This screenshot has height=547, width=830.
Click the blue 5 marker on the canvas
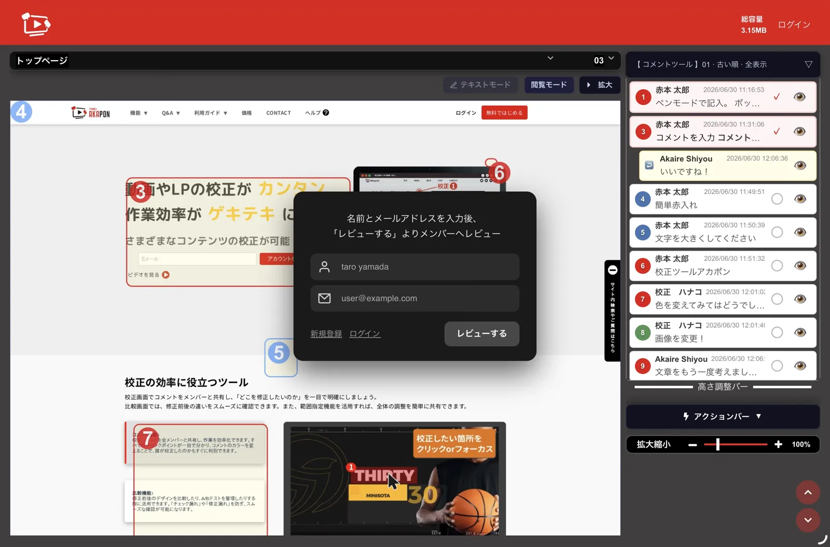(279, 353)
